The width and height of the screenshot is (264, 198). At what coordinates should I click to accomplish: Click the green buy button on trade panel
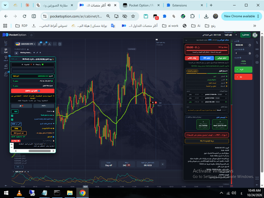pyautogui.click(x=243, y=70)
